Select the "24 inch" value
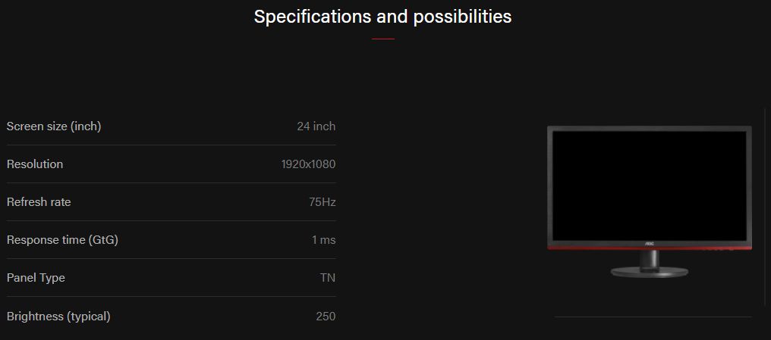Screen dimensions: 771x340 (316, 126)
